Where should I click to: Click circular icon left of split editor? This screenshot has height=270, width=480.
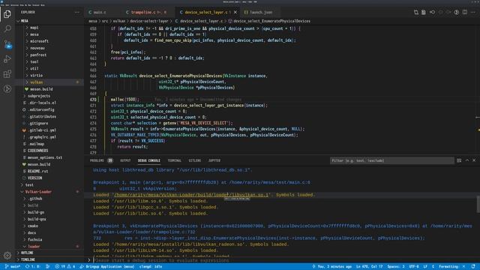[x=457, y=12]
